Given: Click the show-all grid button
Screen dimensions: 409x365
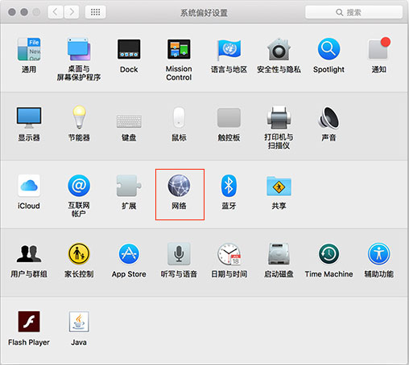Looking at the screenshot, I should pyautogui.click(x=95, y=12).
